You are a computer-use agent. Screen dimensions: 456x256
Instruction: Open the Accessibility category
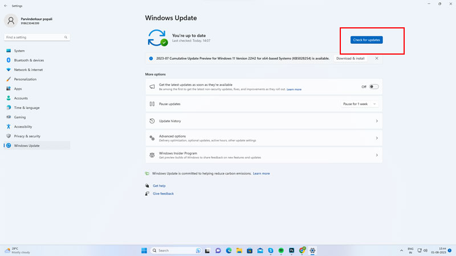[x=37, y=126]
